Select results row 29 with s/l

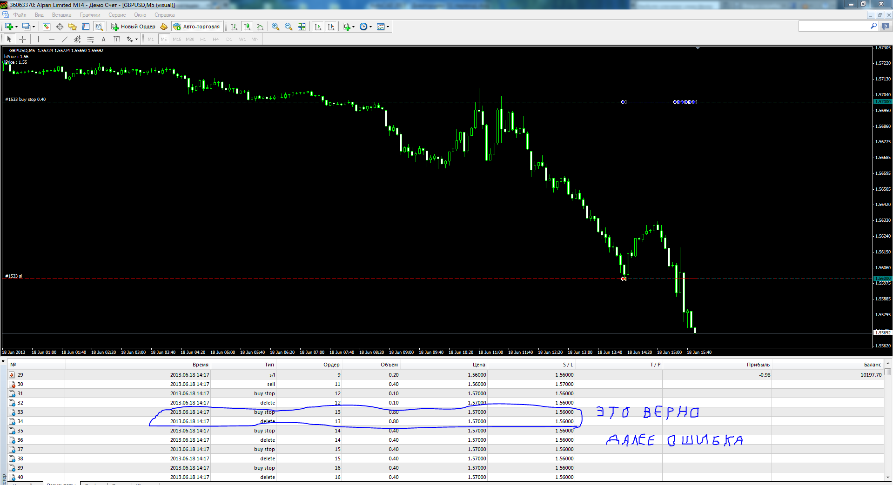[x=445, y=375]
